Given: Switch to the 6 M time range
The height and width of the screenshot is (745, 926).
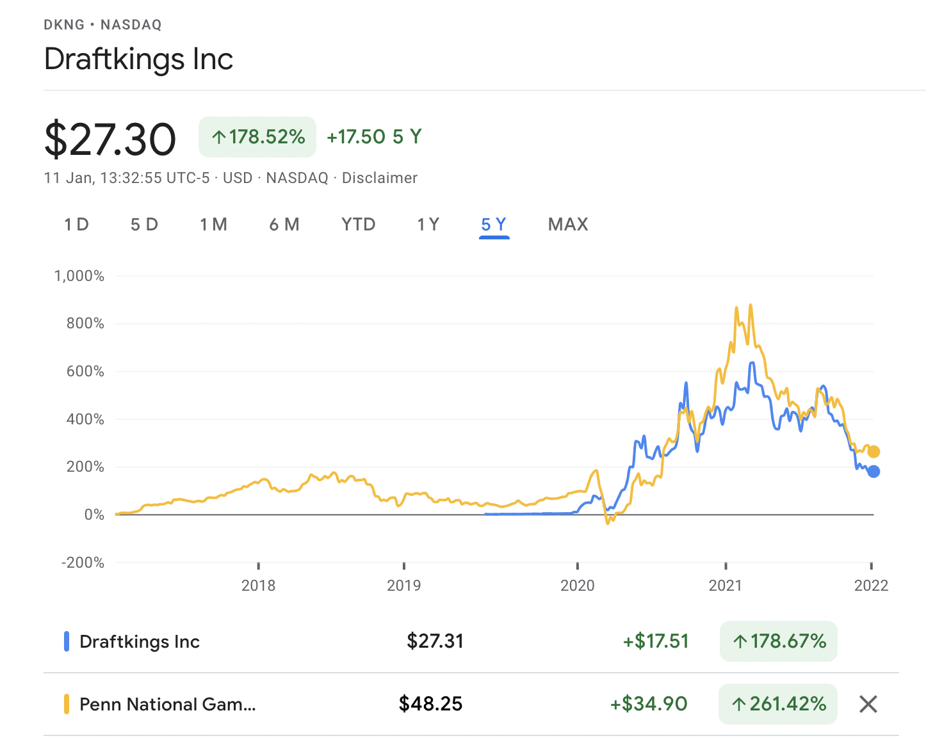Looking at the screenshot, I should coord(284,225).
